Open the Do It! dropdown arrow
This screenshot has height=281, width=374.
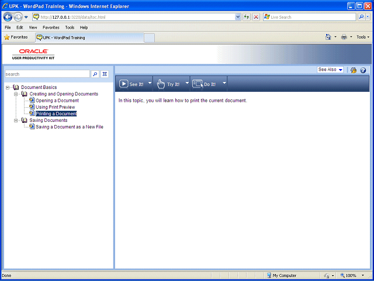tap(224, 83)
